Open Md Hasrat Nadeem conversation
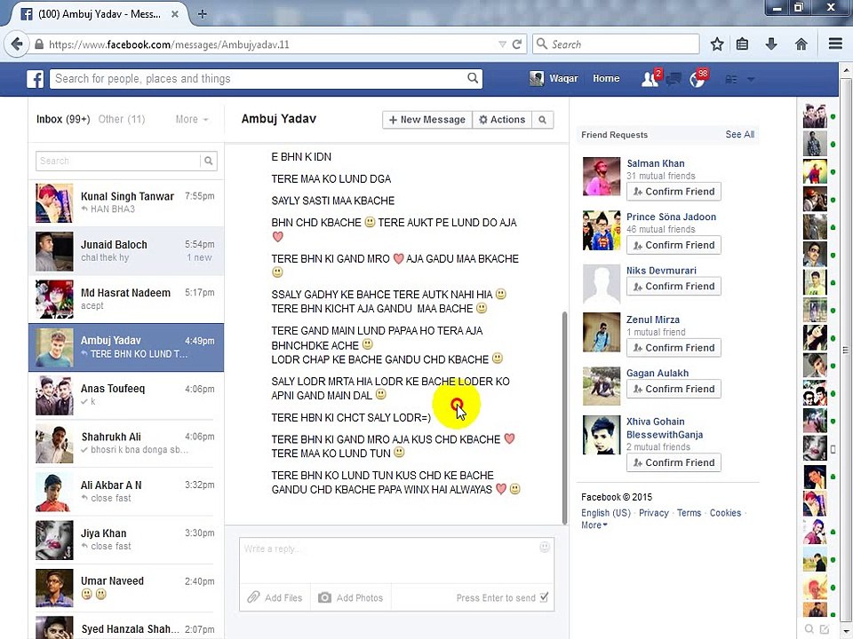The height and width of the screenshot is (639, 853). [126, 299]
